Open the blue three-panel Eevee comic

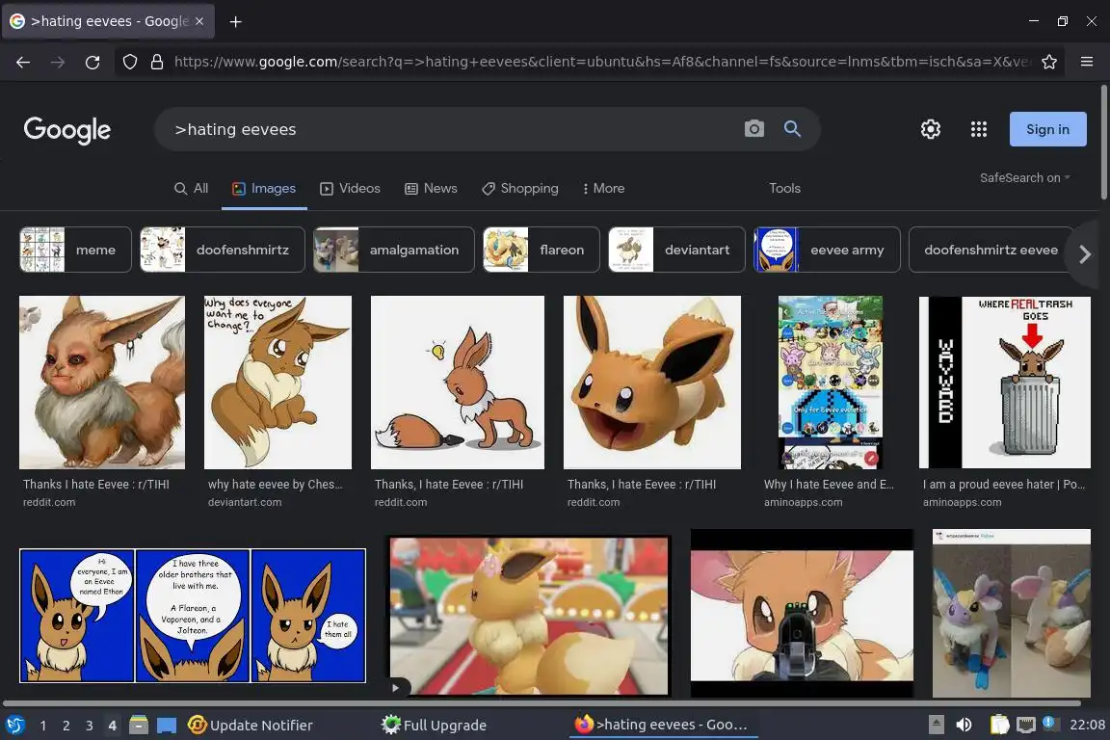click(x=193, y=616)
